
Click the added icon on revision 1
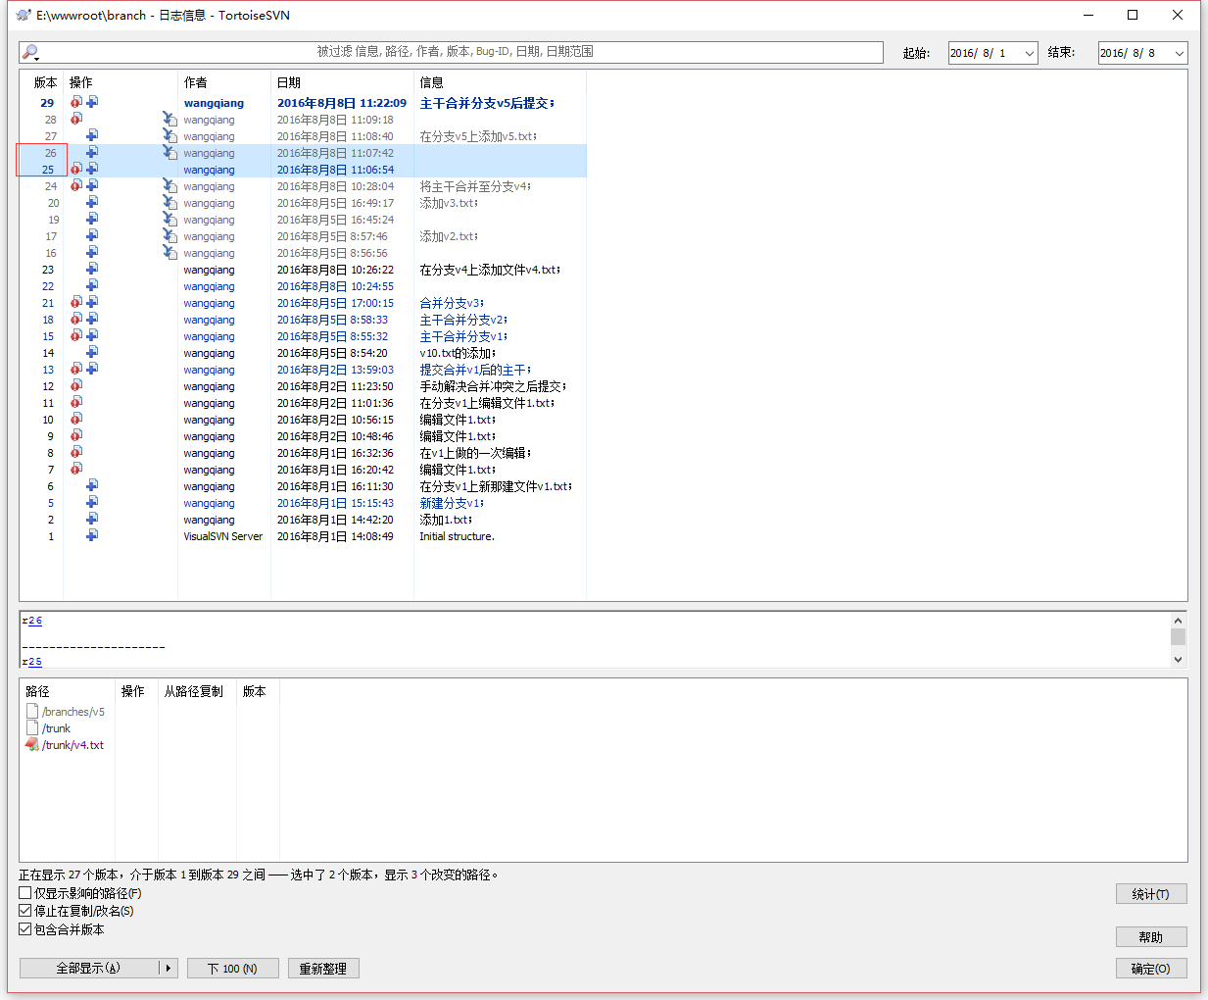click(92, 535)
